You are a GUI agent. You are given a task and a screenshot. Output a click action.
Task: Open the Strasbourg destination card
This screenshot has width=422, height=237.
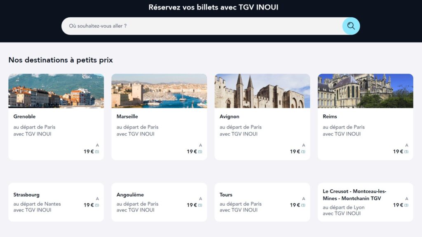point(56,202)
